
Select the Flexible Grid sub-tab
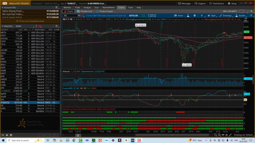pos(84,12)
